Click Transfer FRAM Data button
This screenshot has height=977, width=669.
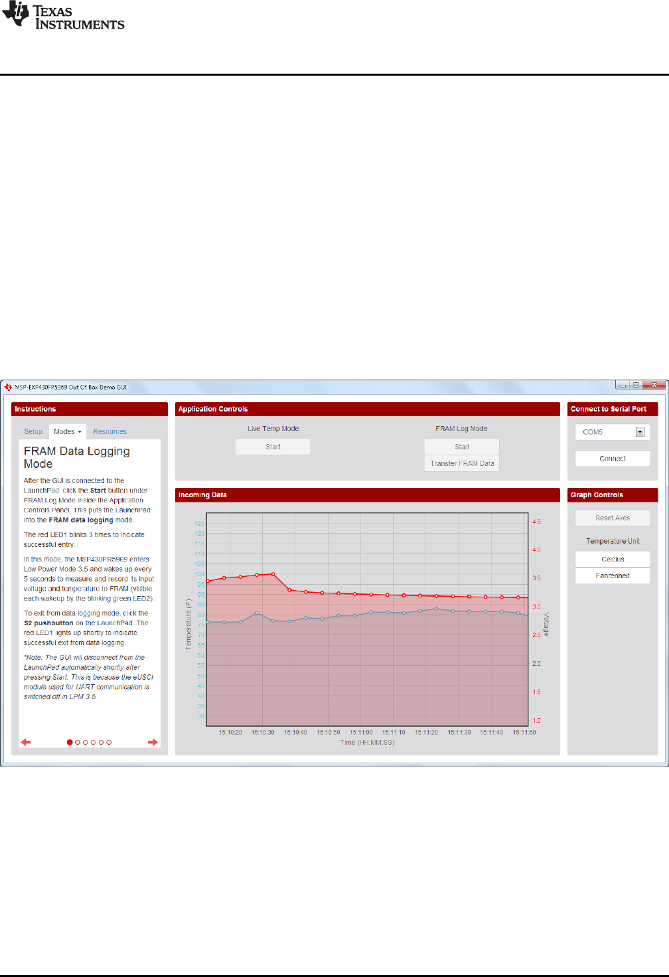tap(462, 463)
